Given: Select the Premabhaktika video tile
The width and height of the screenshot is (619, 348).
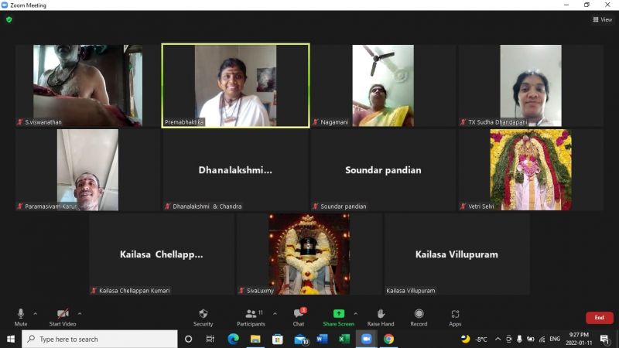Looking at the screenshot, I should [x=235, y=85].
